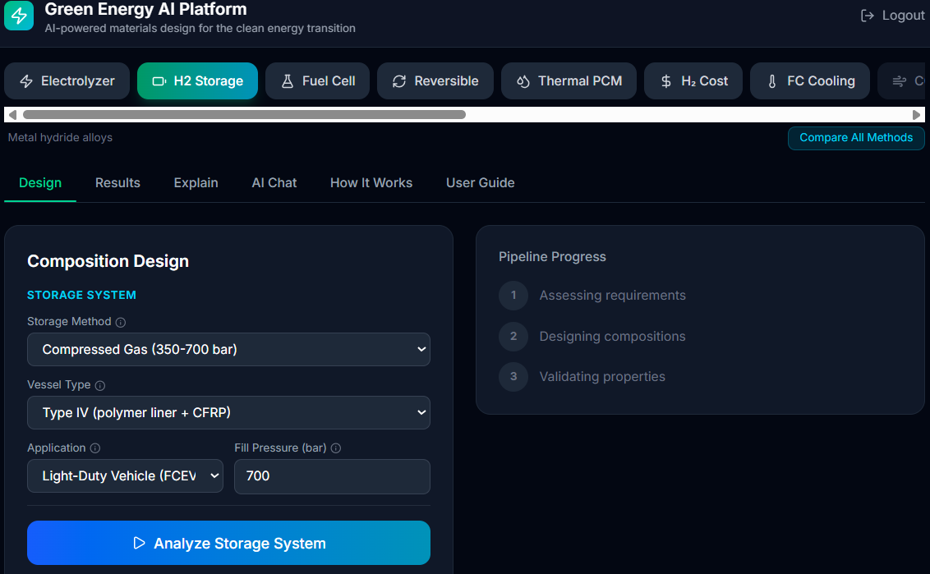The width and height of the screenshot is (930, 574).
Task: Select the H2 Storage module
Action: (x=197, y=81)
